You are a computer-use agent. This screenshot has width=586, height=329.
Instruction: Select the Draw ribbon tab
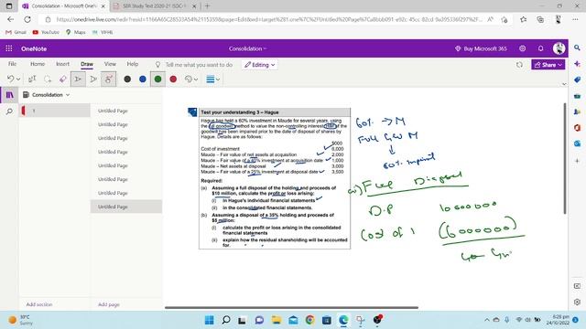coord(87,64)
